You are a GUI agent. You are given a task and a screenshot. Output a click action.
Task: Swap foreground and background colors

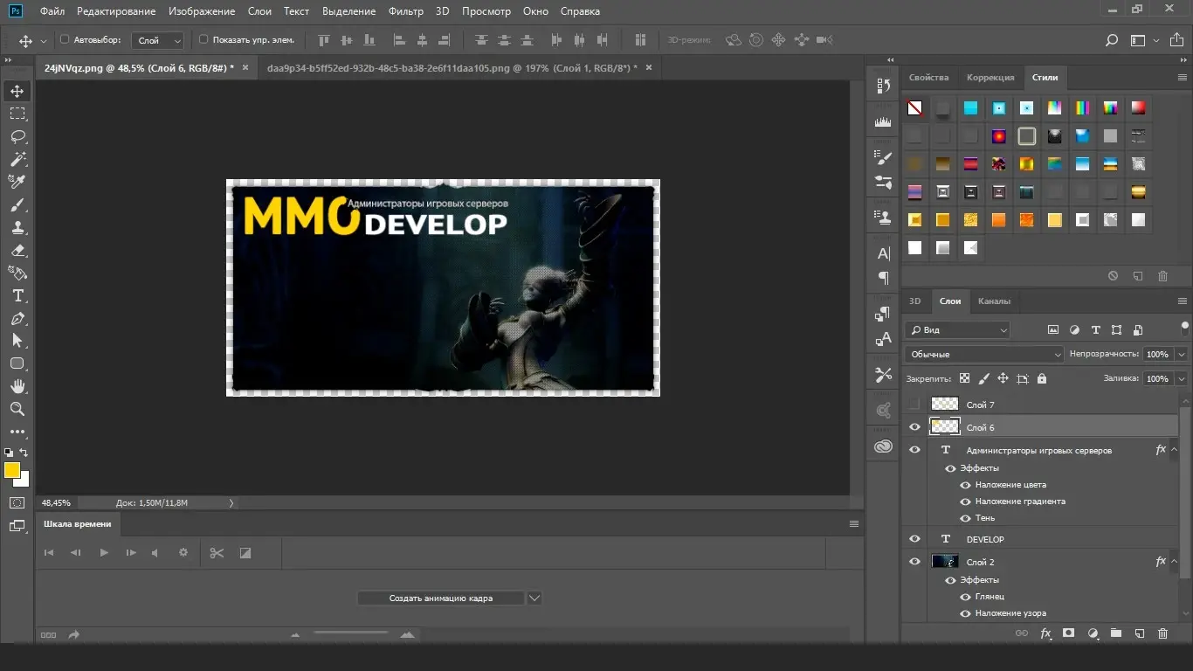point(24,453)
